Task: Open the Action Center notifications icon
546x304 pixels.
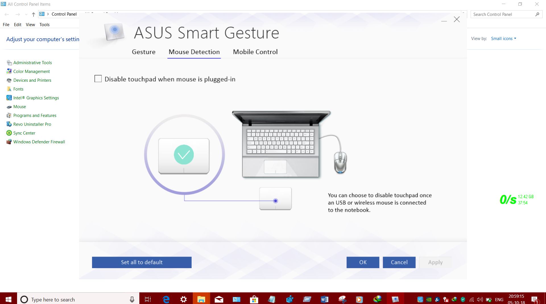Action: 535,299
